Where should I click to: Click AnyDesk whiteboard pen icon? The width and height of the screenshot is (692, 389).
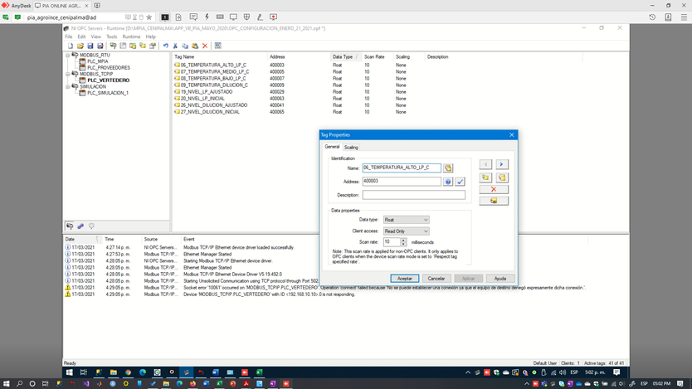[x=260, y=17]
